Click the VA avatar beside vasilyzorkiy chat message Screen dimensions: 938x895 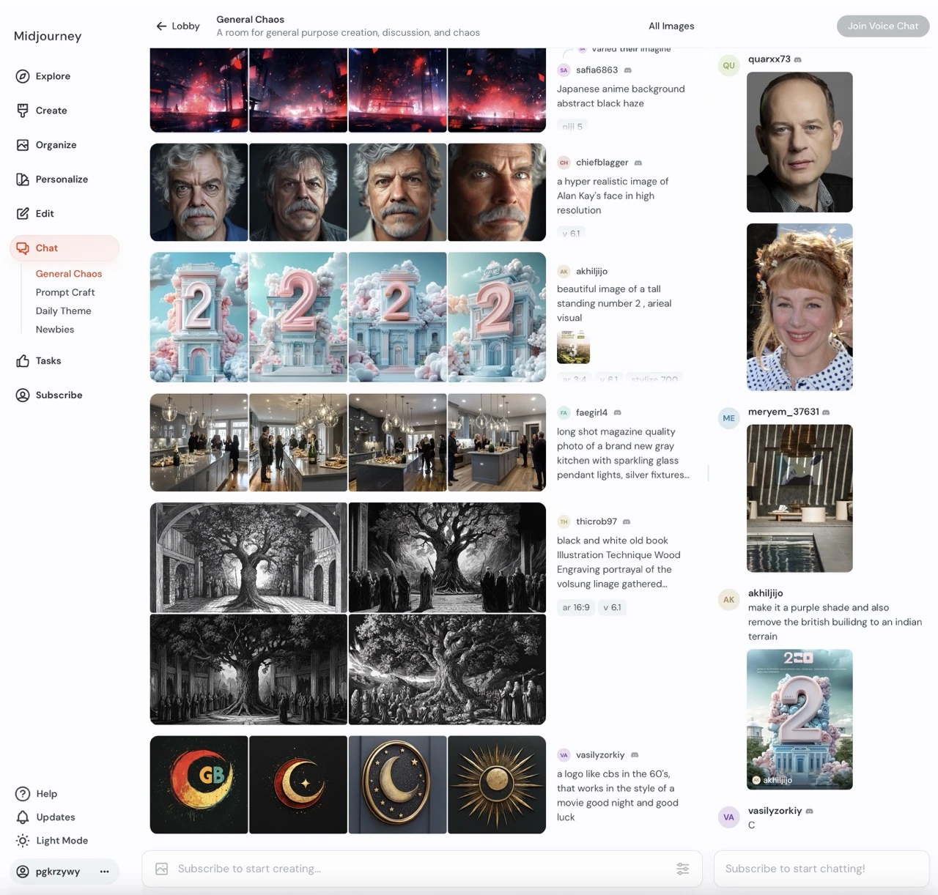click(x=728, y=817)
